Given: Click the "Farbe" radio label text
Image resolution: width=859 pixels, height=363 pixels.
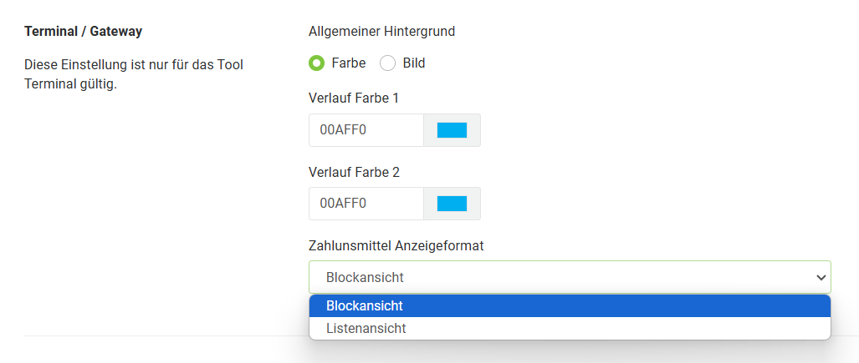Looking at the screenshot, I should pyautogui.click(x=349, y=63).
